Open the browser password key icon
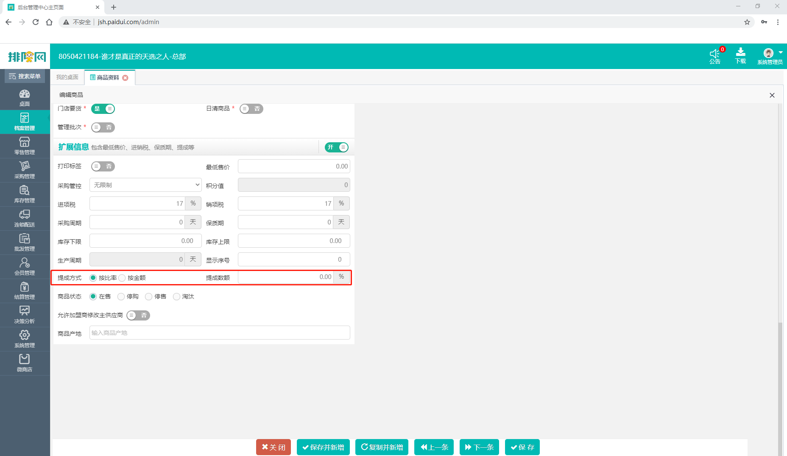 [764, 22]
